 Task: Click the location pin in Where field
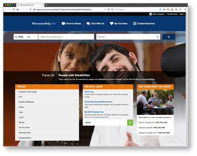click(158, 37)
